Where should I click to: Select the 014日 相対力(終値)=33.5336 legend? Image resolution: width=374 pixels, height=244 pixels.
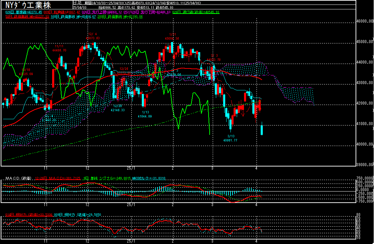click(29, 215)
